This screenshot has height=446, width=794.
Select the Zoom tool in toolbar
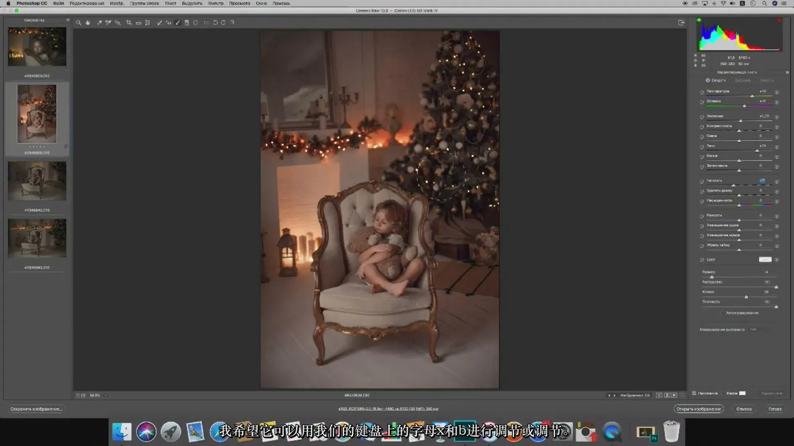(79, 23)
